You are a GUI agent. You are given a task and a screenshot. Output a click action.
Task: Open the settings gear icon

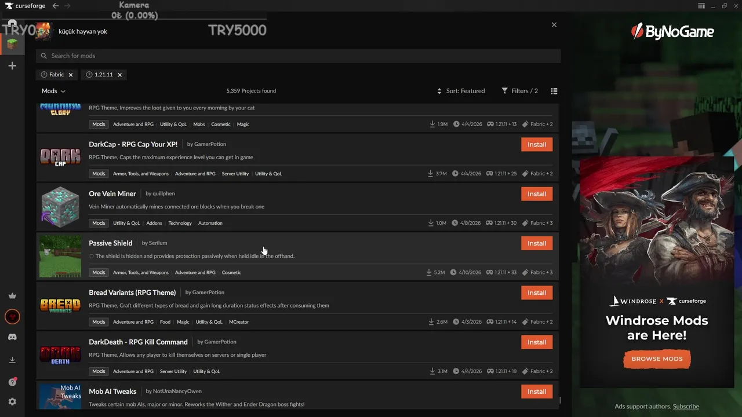point(12,402)
